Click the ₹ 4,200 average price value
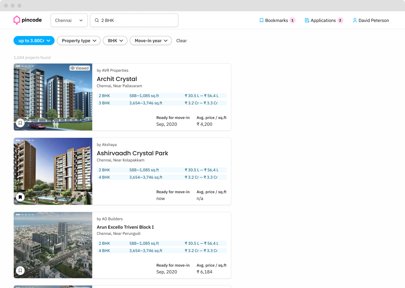 204,124
